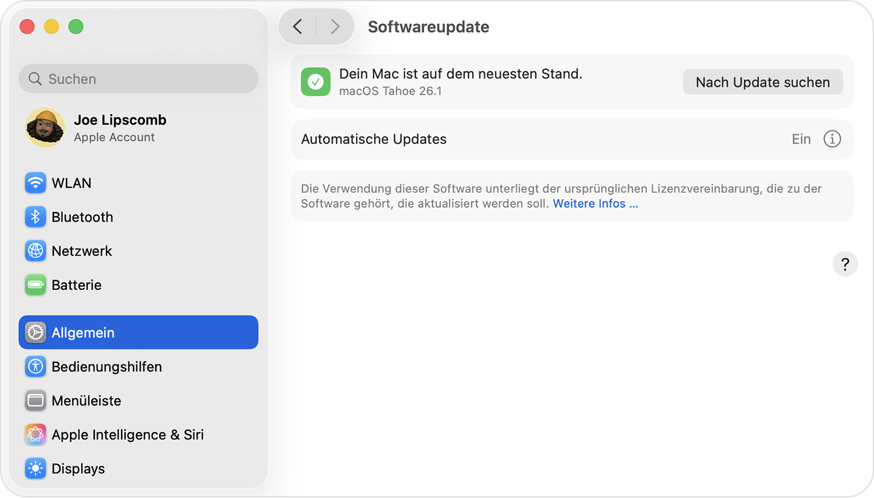874x498 pixels.
Task: Click the help question mark control
Action: (845, 264)
